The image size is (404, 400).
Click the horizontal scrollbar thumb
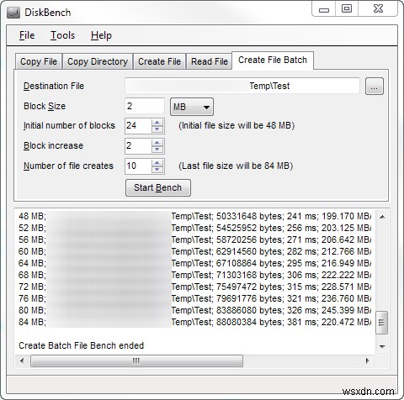click(x=136, y=361)
